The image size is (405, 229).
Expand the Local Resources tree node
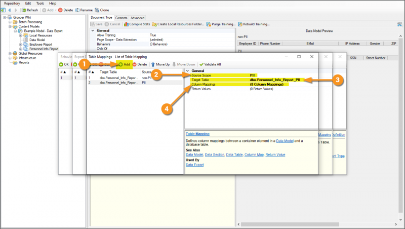click(21, 35)
